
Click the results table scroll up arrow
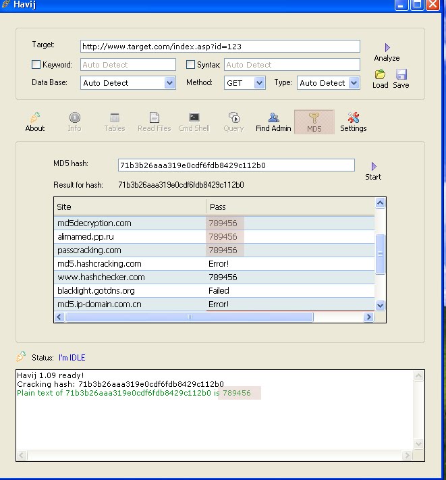(x=381, y=203)
